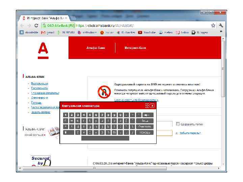Bookmark this page with the star icon
This screenshot has width=243, height=182.
click(x=213, y=26)
